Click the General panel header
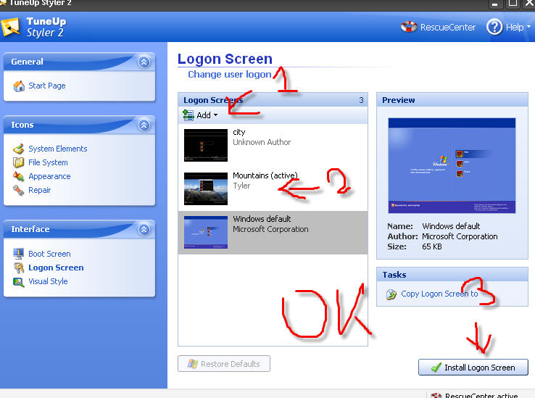The image size is (535, 398). point(79,62)
